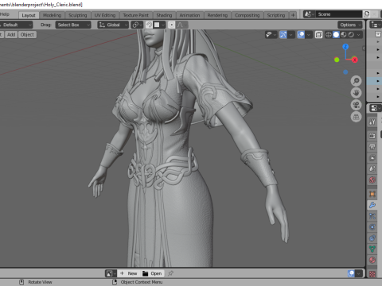The height and width of the screenshot is (286, 382).
Task: Switch to the Texture Paint workspace tab
Action: pos(136,15)
